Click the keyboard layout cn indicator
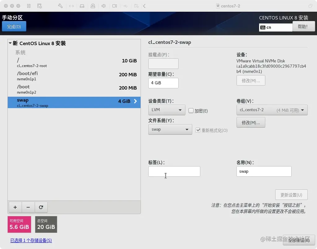317x249 pixels. click(276, 27)
